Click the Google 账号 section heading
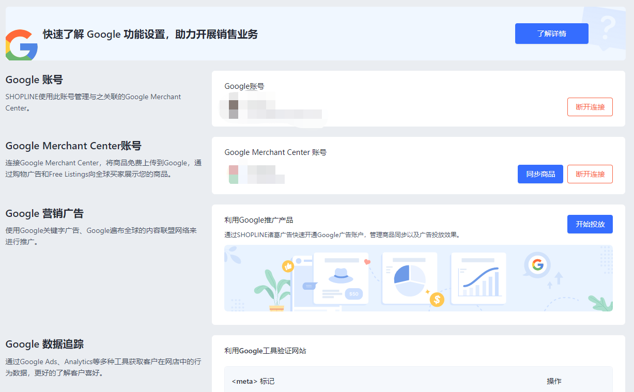The height and width of the screenshot is (392, 634). tap(34, 80)
